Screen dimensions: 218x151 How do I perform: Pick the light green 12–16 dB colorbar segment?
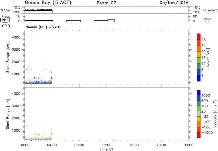199,60
